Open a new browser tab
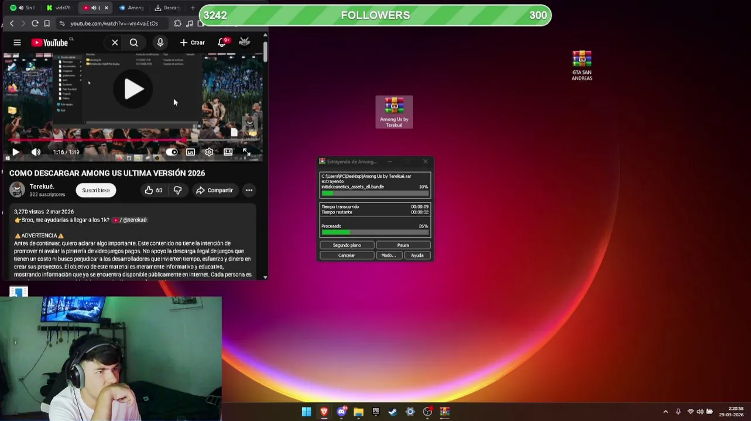This screenshot has height=421, width=751. coord(193,8)
